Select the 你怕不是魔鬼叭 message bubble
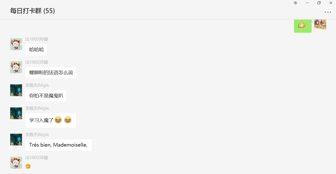This screenshot has width=336, height=174. [46, 96]
